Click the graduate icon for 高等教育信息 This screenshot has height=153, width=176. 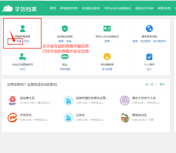click(23, 28)
